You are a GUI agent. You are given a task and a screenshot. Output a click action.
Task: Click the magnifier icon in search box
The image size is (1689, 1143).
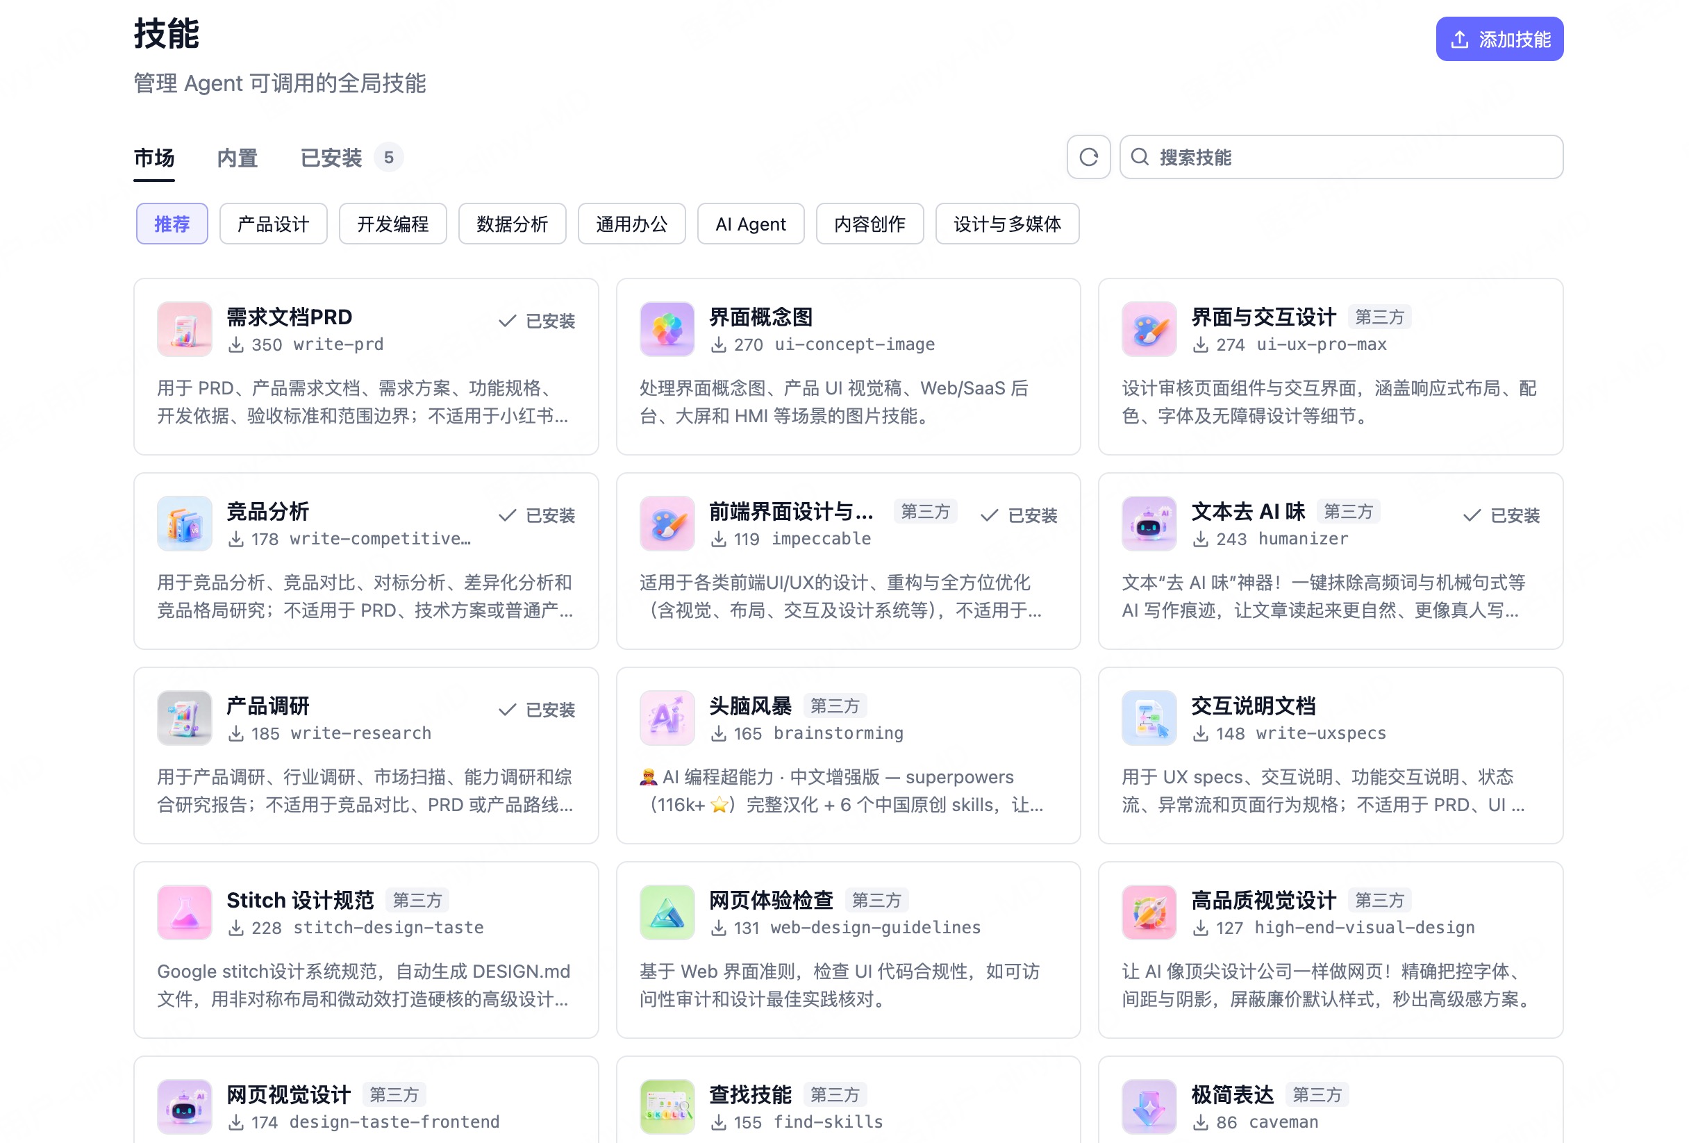(1140, 157)
